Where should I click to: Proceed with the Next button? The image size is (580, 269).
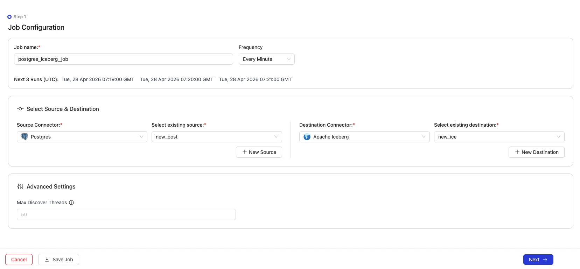click(538, 260)
